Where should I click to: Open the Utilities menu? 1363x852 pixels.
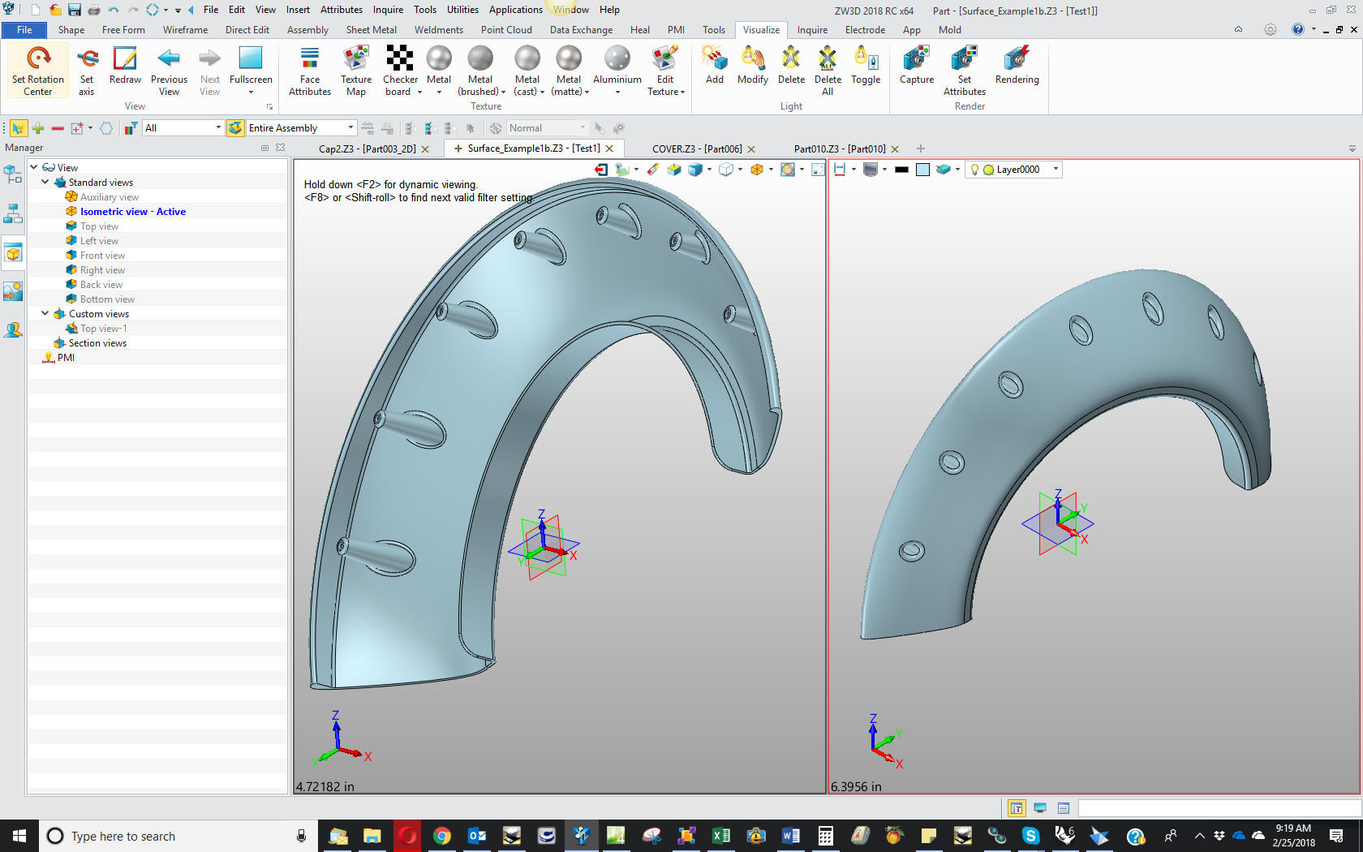(462, 10)
